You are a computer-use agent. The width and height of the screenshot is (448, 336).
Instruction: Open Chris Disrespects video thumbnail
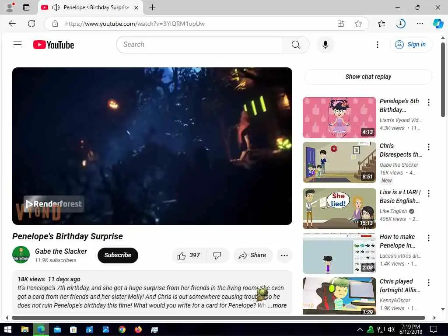pyautogui.click(x=339, y=162)
